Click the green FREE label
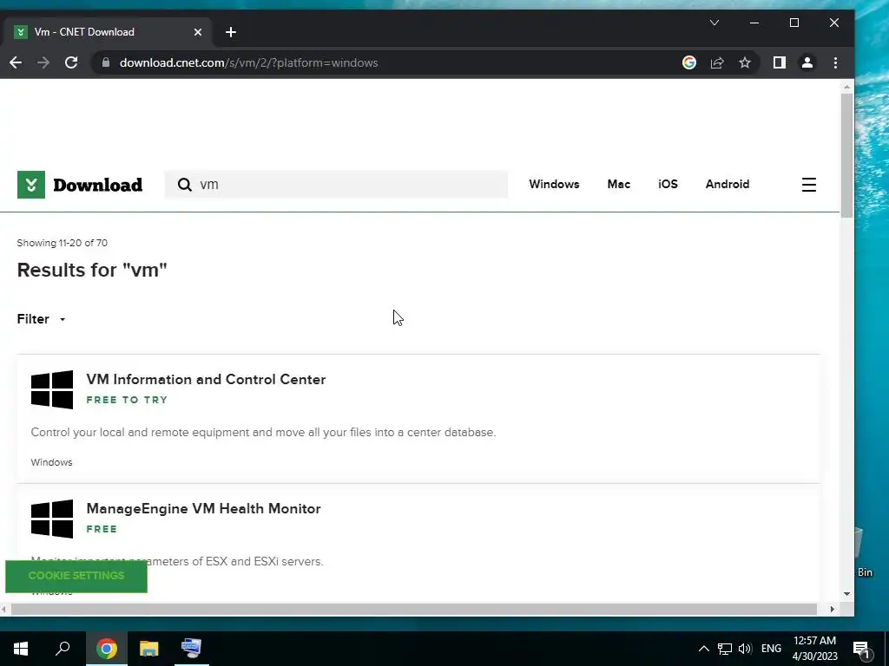 102,529
